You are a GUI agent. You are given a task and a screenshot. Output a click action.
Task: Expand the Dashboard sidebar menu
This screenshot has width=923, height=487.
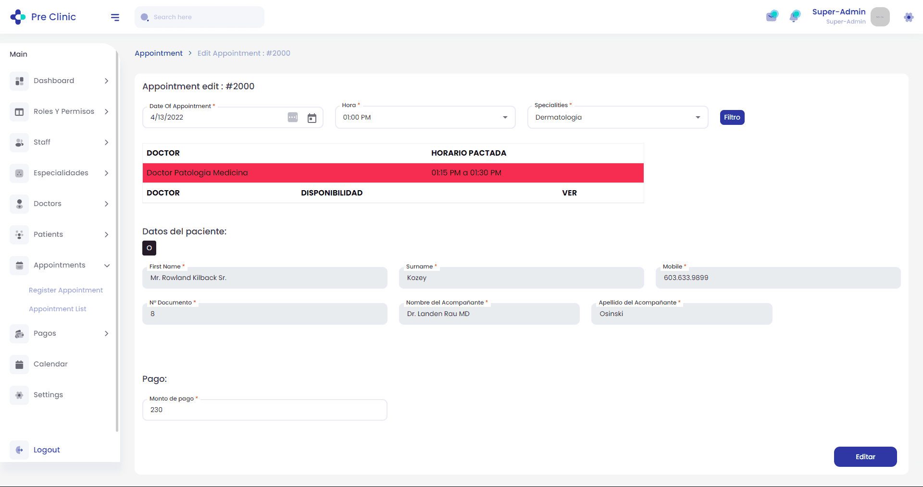pos(60,81)
